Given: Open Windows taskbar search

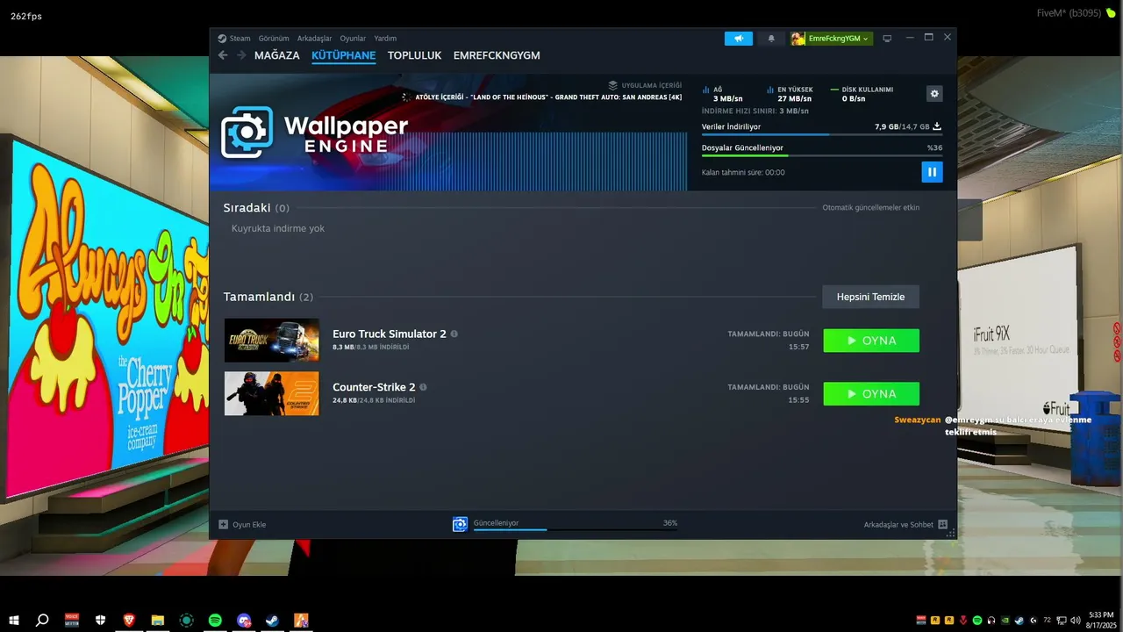Looking at the screenshot, I should (42, 621).
